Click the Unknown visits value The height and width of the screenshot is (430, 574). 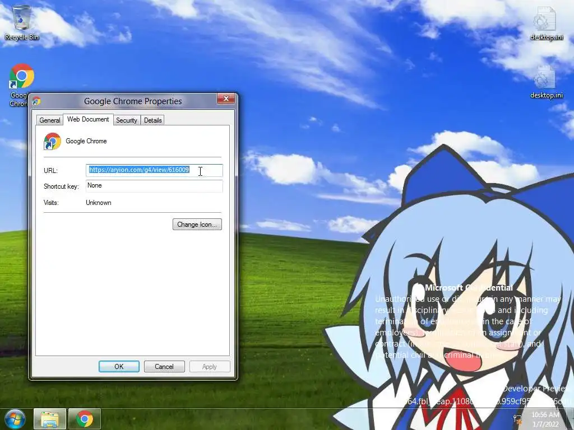click(x=99, y=203)
